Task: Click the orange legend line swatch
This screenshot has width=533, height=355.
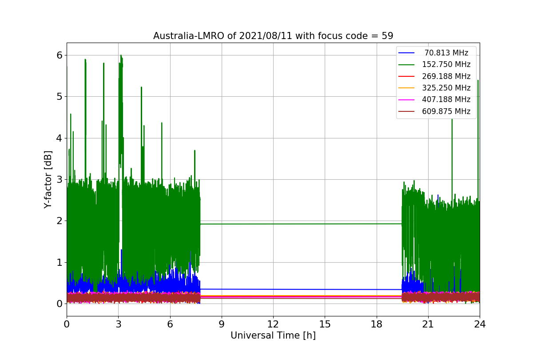Action: click(x=406, y=88)
